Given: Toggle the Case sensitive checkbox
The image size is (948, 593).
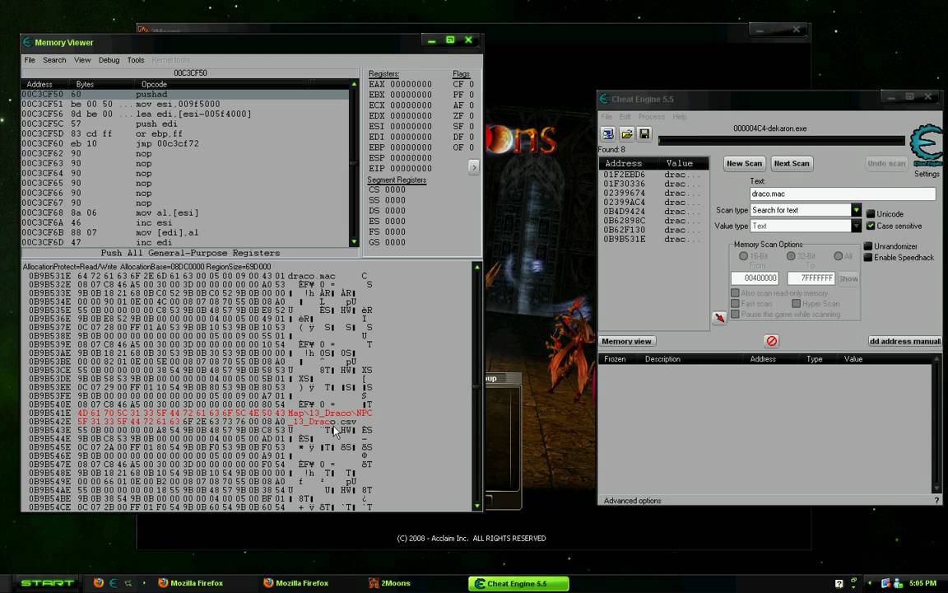Looking at the screenshot, I should (x=871, y=226).
